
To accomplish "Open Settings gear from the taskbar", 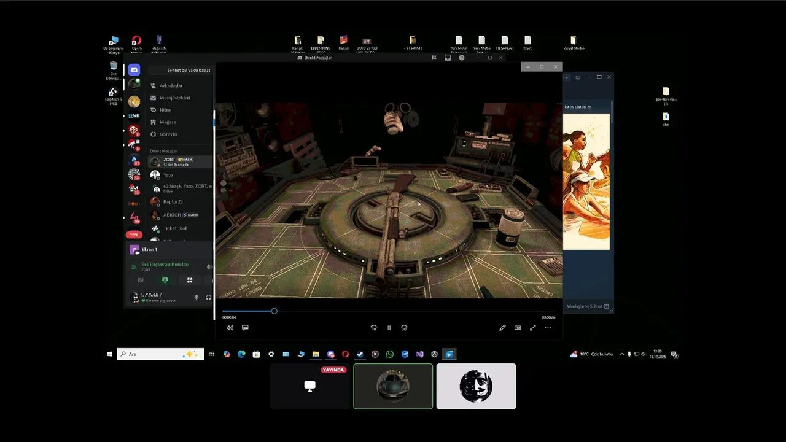I will (271, 354).
